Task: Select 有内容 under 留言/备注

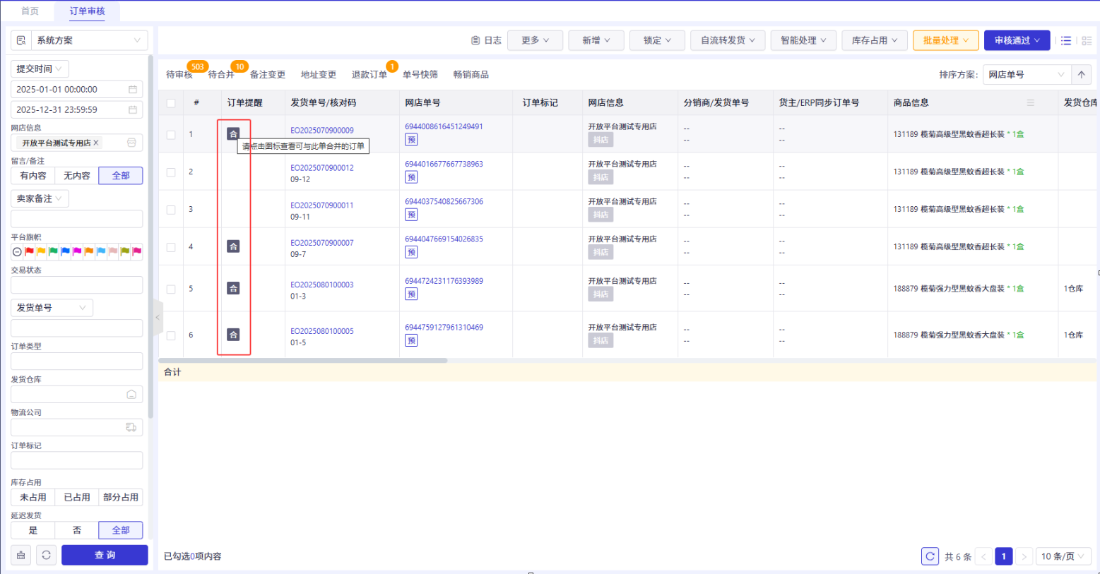Action: click(x=33, y=176)
